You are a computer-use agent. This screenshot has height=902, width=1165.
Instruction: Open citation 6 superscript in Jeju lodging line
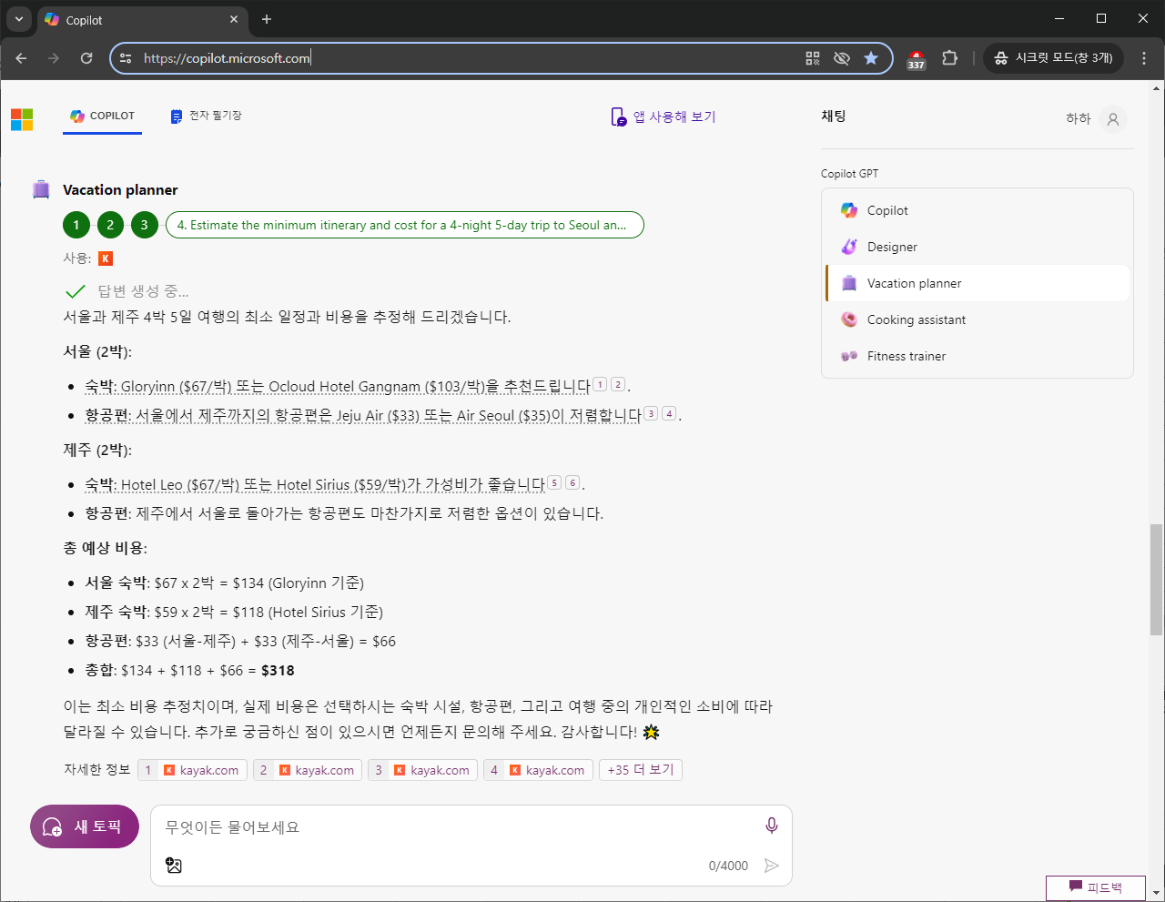(x=572, y=482)
